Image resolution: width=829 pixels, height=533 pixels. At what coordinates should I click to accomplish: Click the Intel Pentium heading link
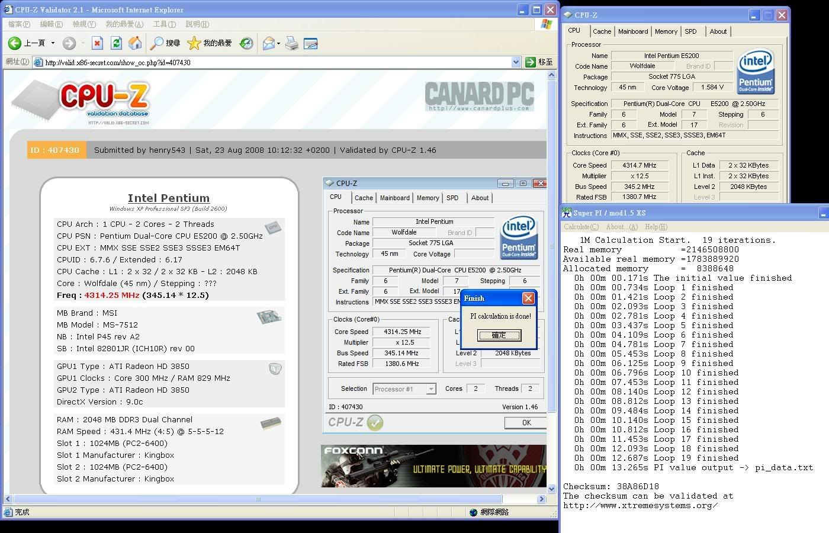(169, 198)
